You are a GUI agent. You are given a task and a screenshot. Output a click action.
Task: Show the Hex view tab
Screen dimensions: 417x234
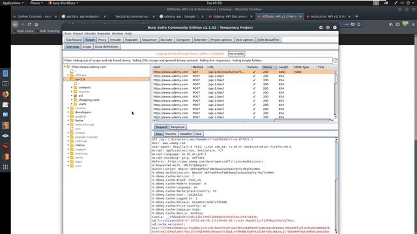(x=198, y=134)
